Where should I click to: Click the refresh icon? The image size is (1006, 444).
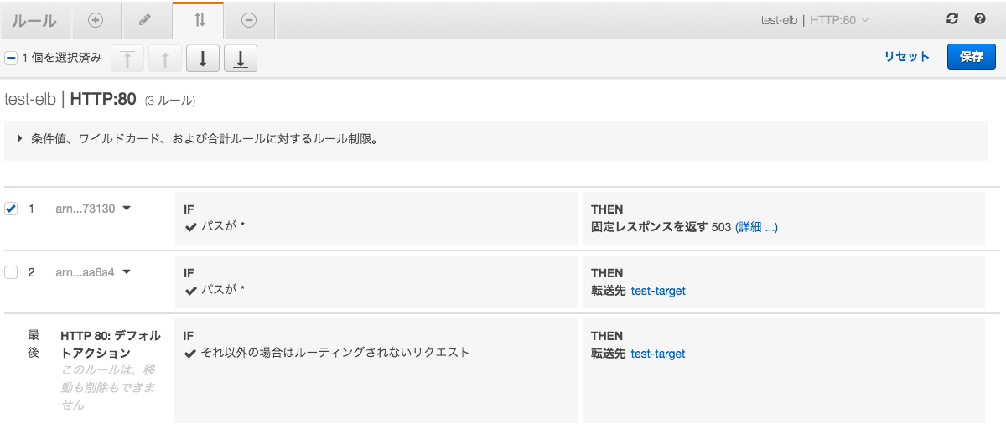pos(952,19)
